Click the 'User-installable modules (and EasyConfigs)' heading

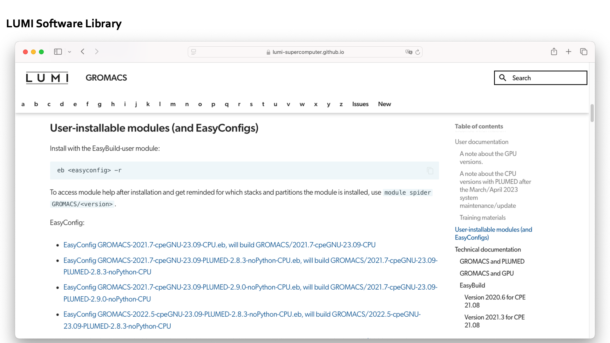154,128
